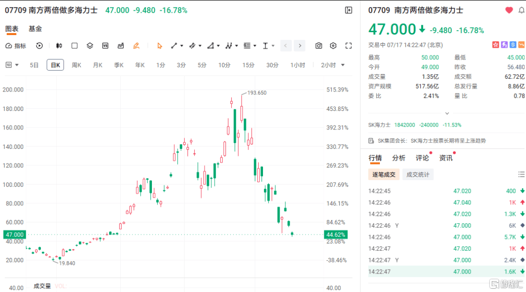The width and height of the screenshot is (526, 292).
Task: Select the 年K yearly timeframe
Action: 140,65
